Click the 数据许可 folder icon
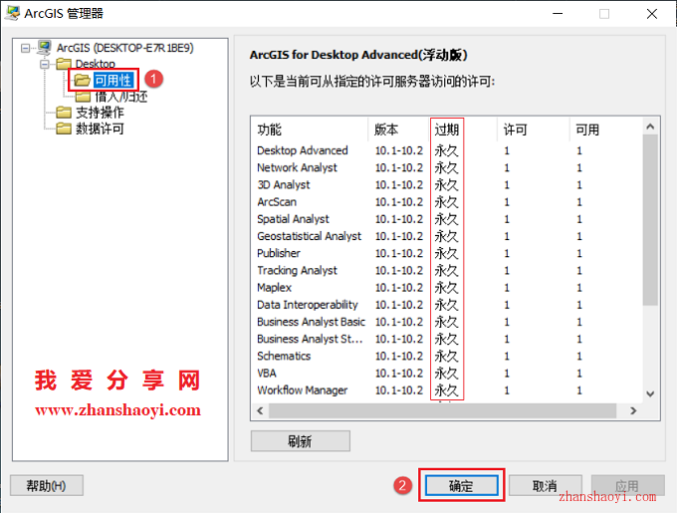The height and width of the screenshot is (513, 677). coord(64,128)
